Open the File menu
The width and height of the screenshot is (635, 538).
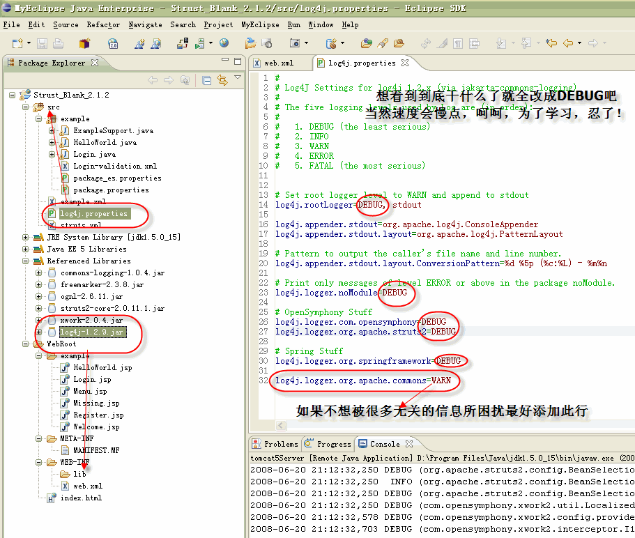pyautogui.click(x=11, y=24)
